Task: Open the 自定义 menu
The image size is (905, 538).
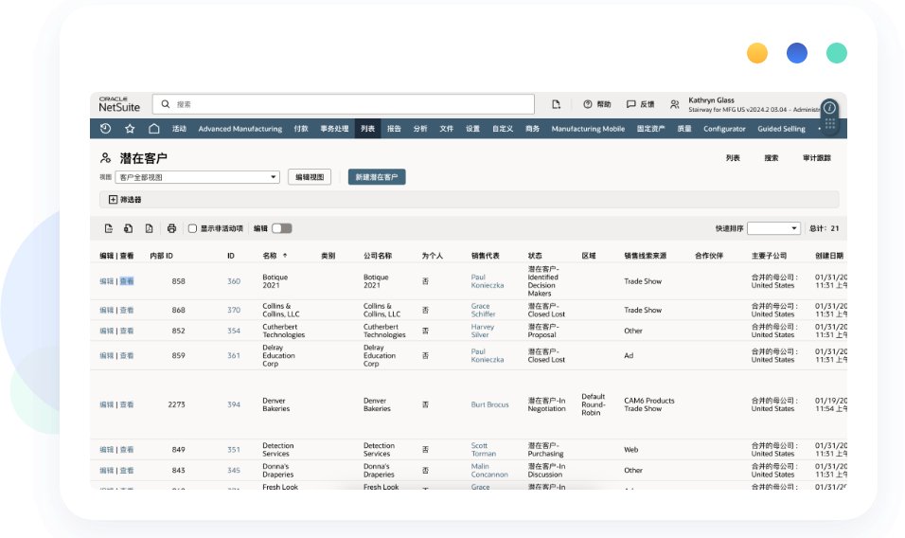Action: (503, 129)
